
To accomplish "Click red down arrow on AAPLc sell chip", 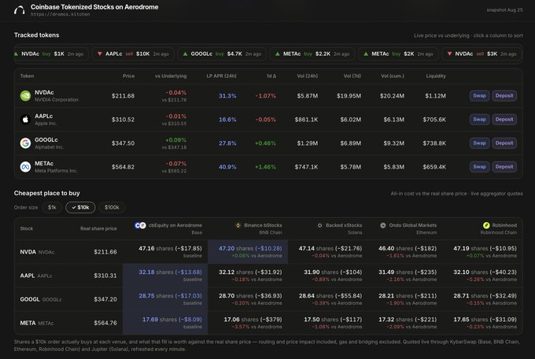I will click(x=100, y=54).
